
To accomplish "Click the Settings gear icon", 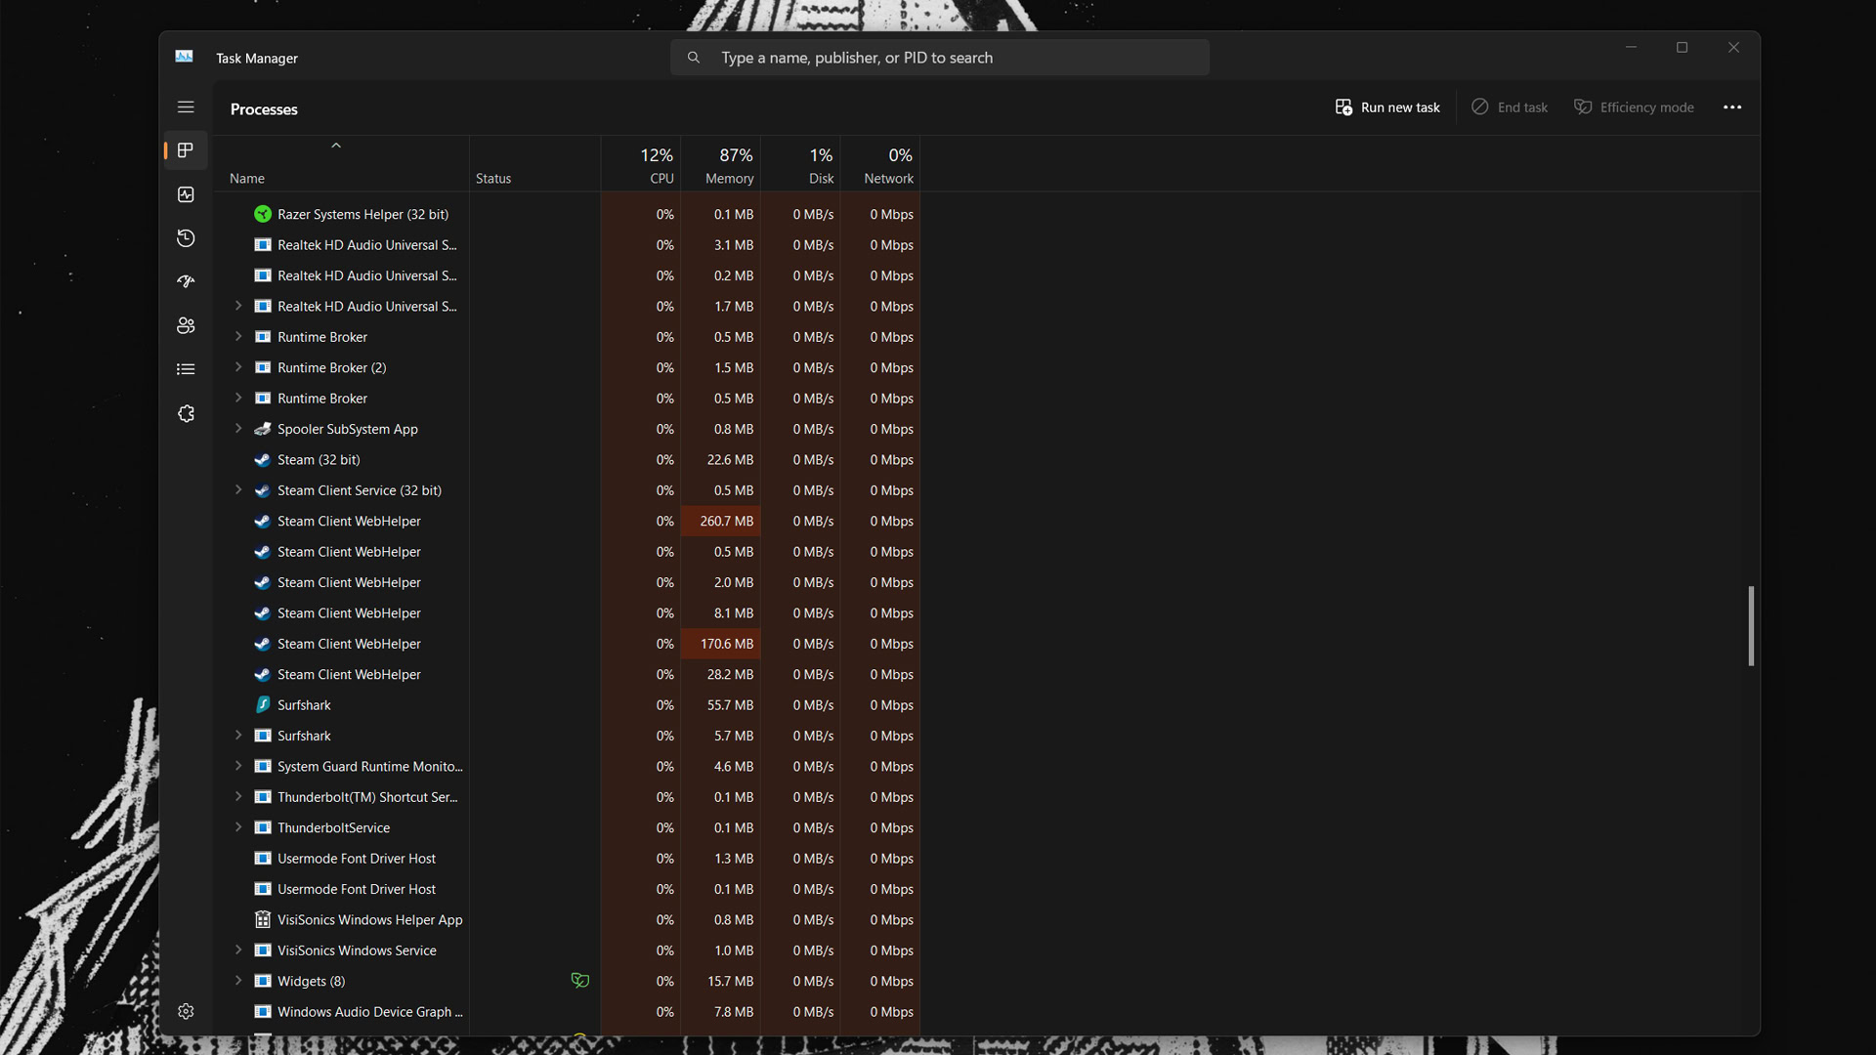I will point(186,1011).
